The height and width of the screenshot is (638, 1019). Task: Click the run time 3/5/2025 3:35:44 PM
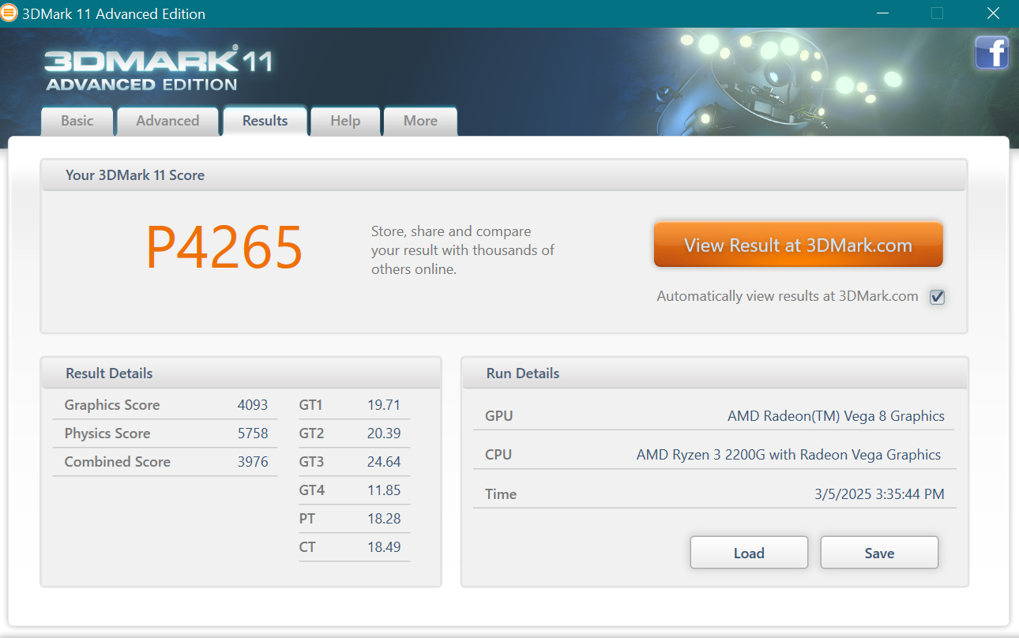pos(879,494)
